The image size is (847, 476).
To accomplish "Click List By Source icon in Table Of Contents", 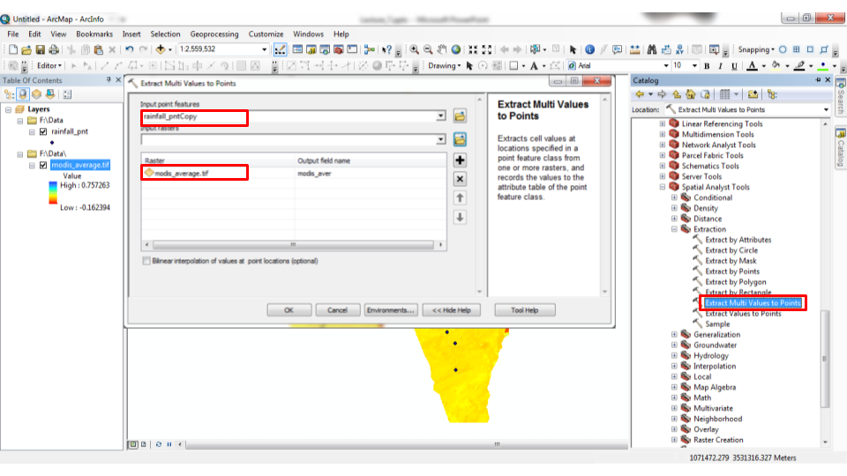I will click(x=23, y=94).
